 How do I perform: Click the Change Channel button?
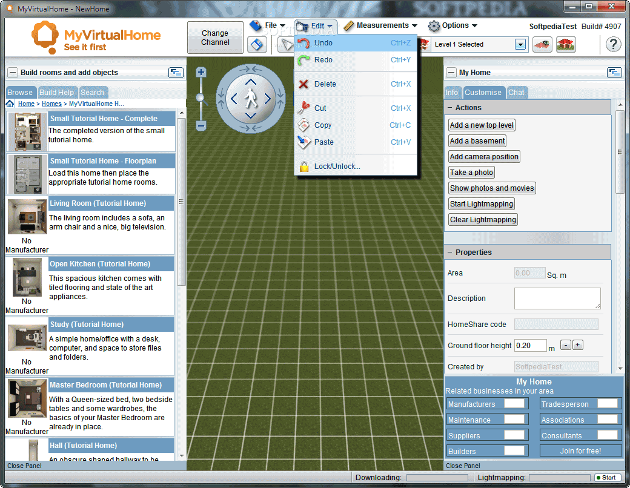(216, 38)
